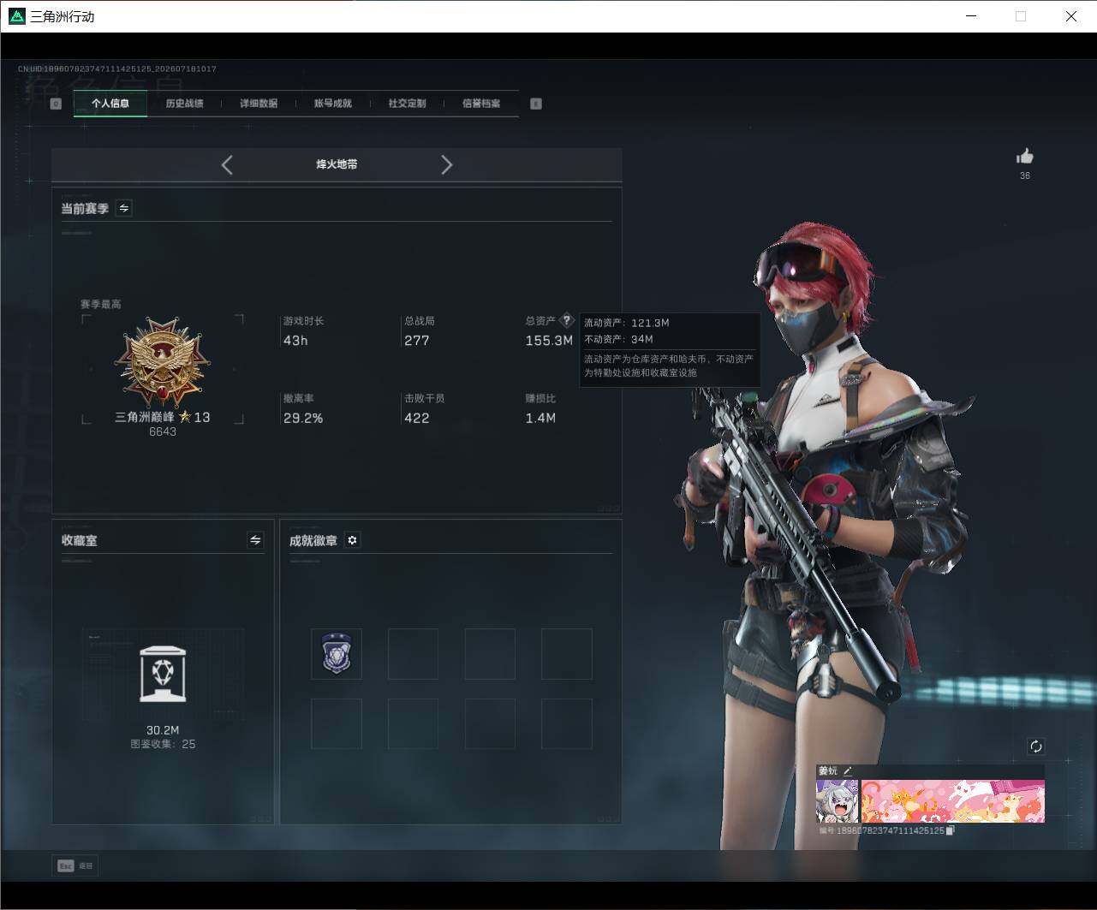Click the 当前赛季 section heading
The width and height of the screenshot is (1097, 910).
click(85, 208)
